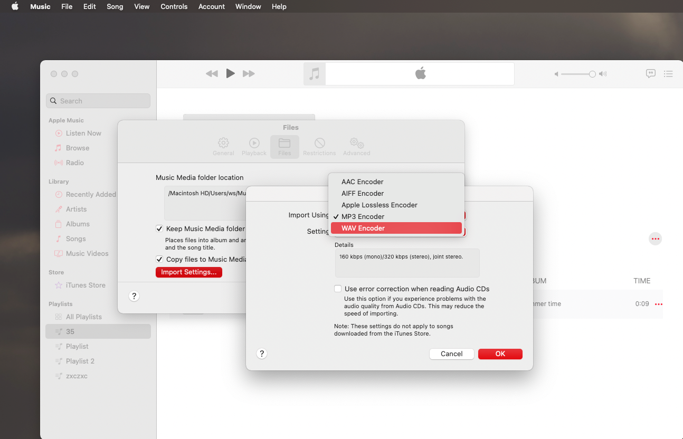Enable error correction when reading Audio CDs
Viewport: 683px width, 439px height.
point(338,289)
